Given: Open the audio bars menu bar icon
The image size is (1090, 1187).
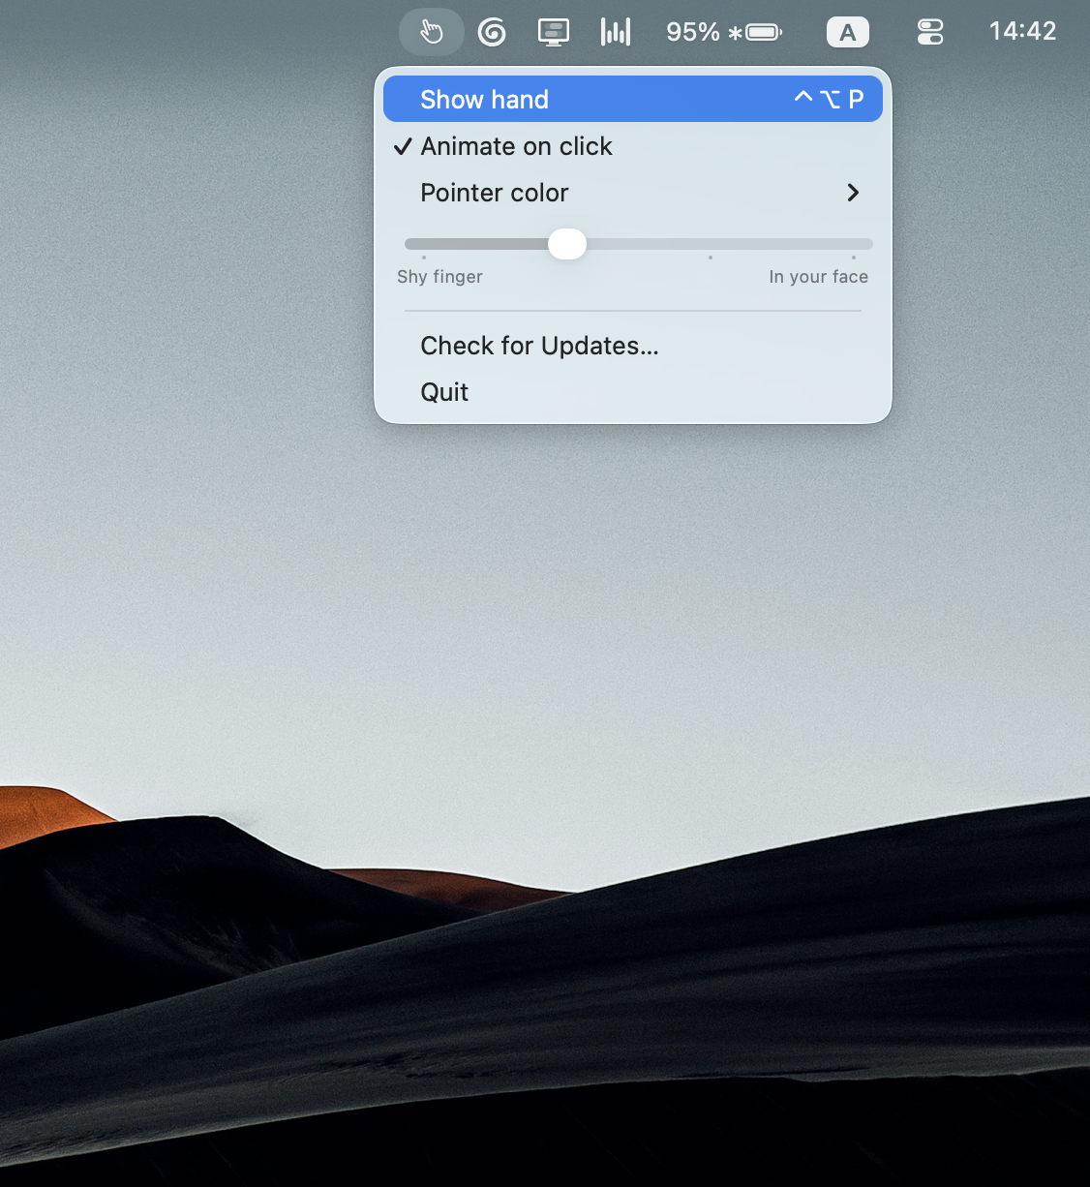Looking at the screenshot, I should point(616,33).
